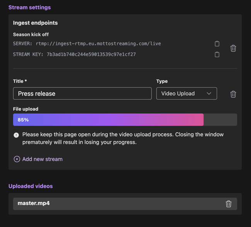
Task: Click the Season kick off endpoint name
Action: click(31, 34)
